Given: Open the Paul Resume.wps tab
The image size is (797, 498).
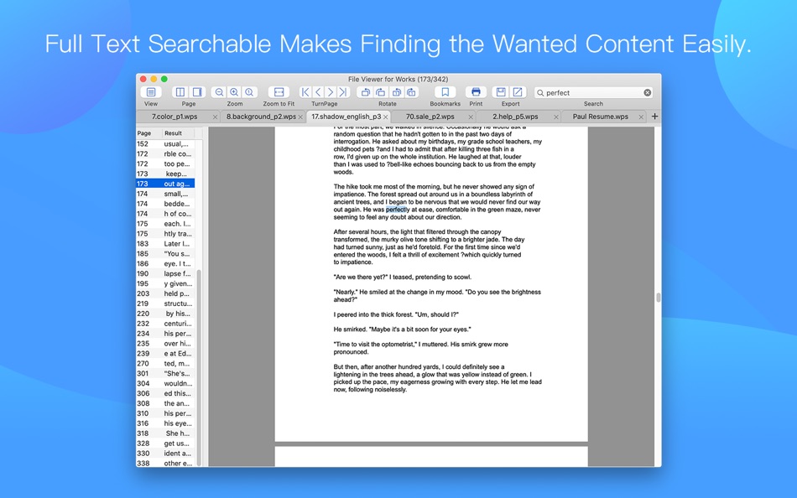Looking at the screenshot, I should point(601,117).
